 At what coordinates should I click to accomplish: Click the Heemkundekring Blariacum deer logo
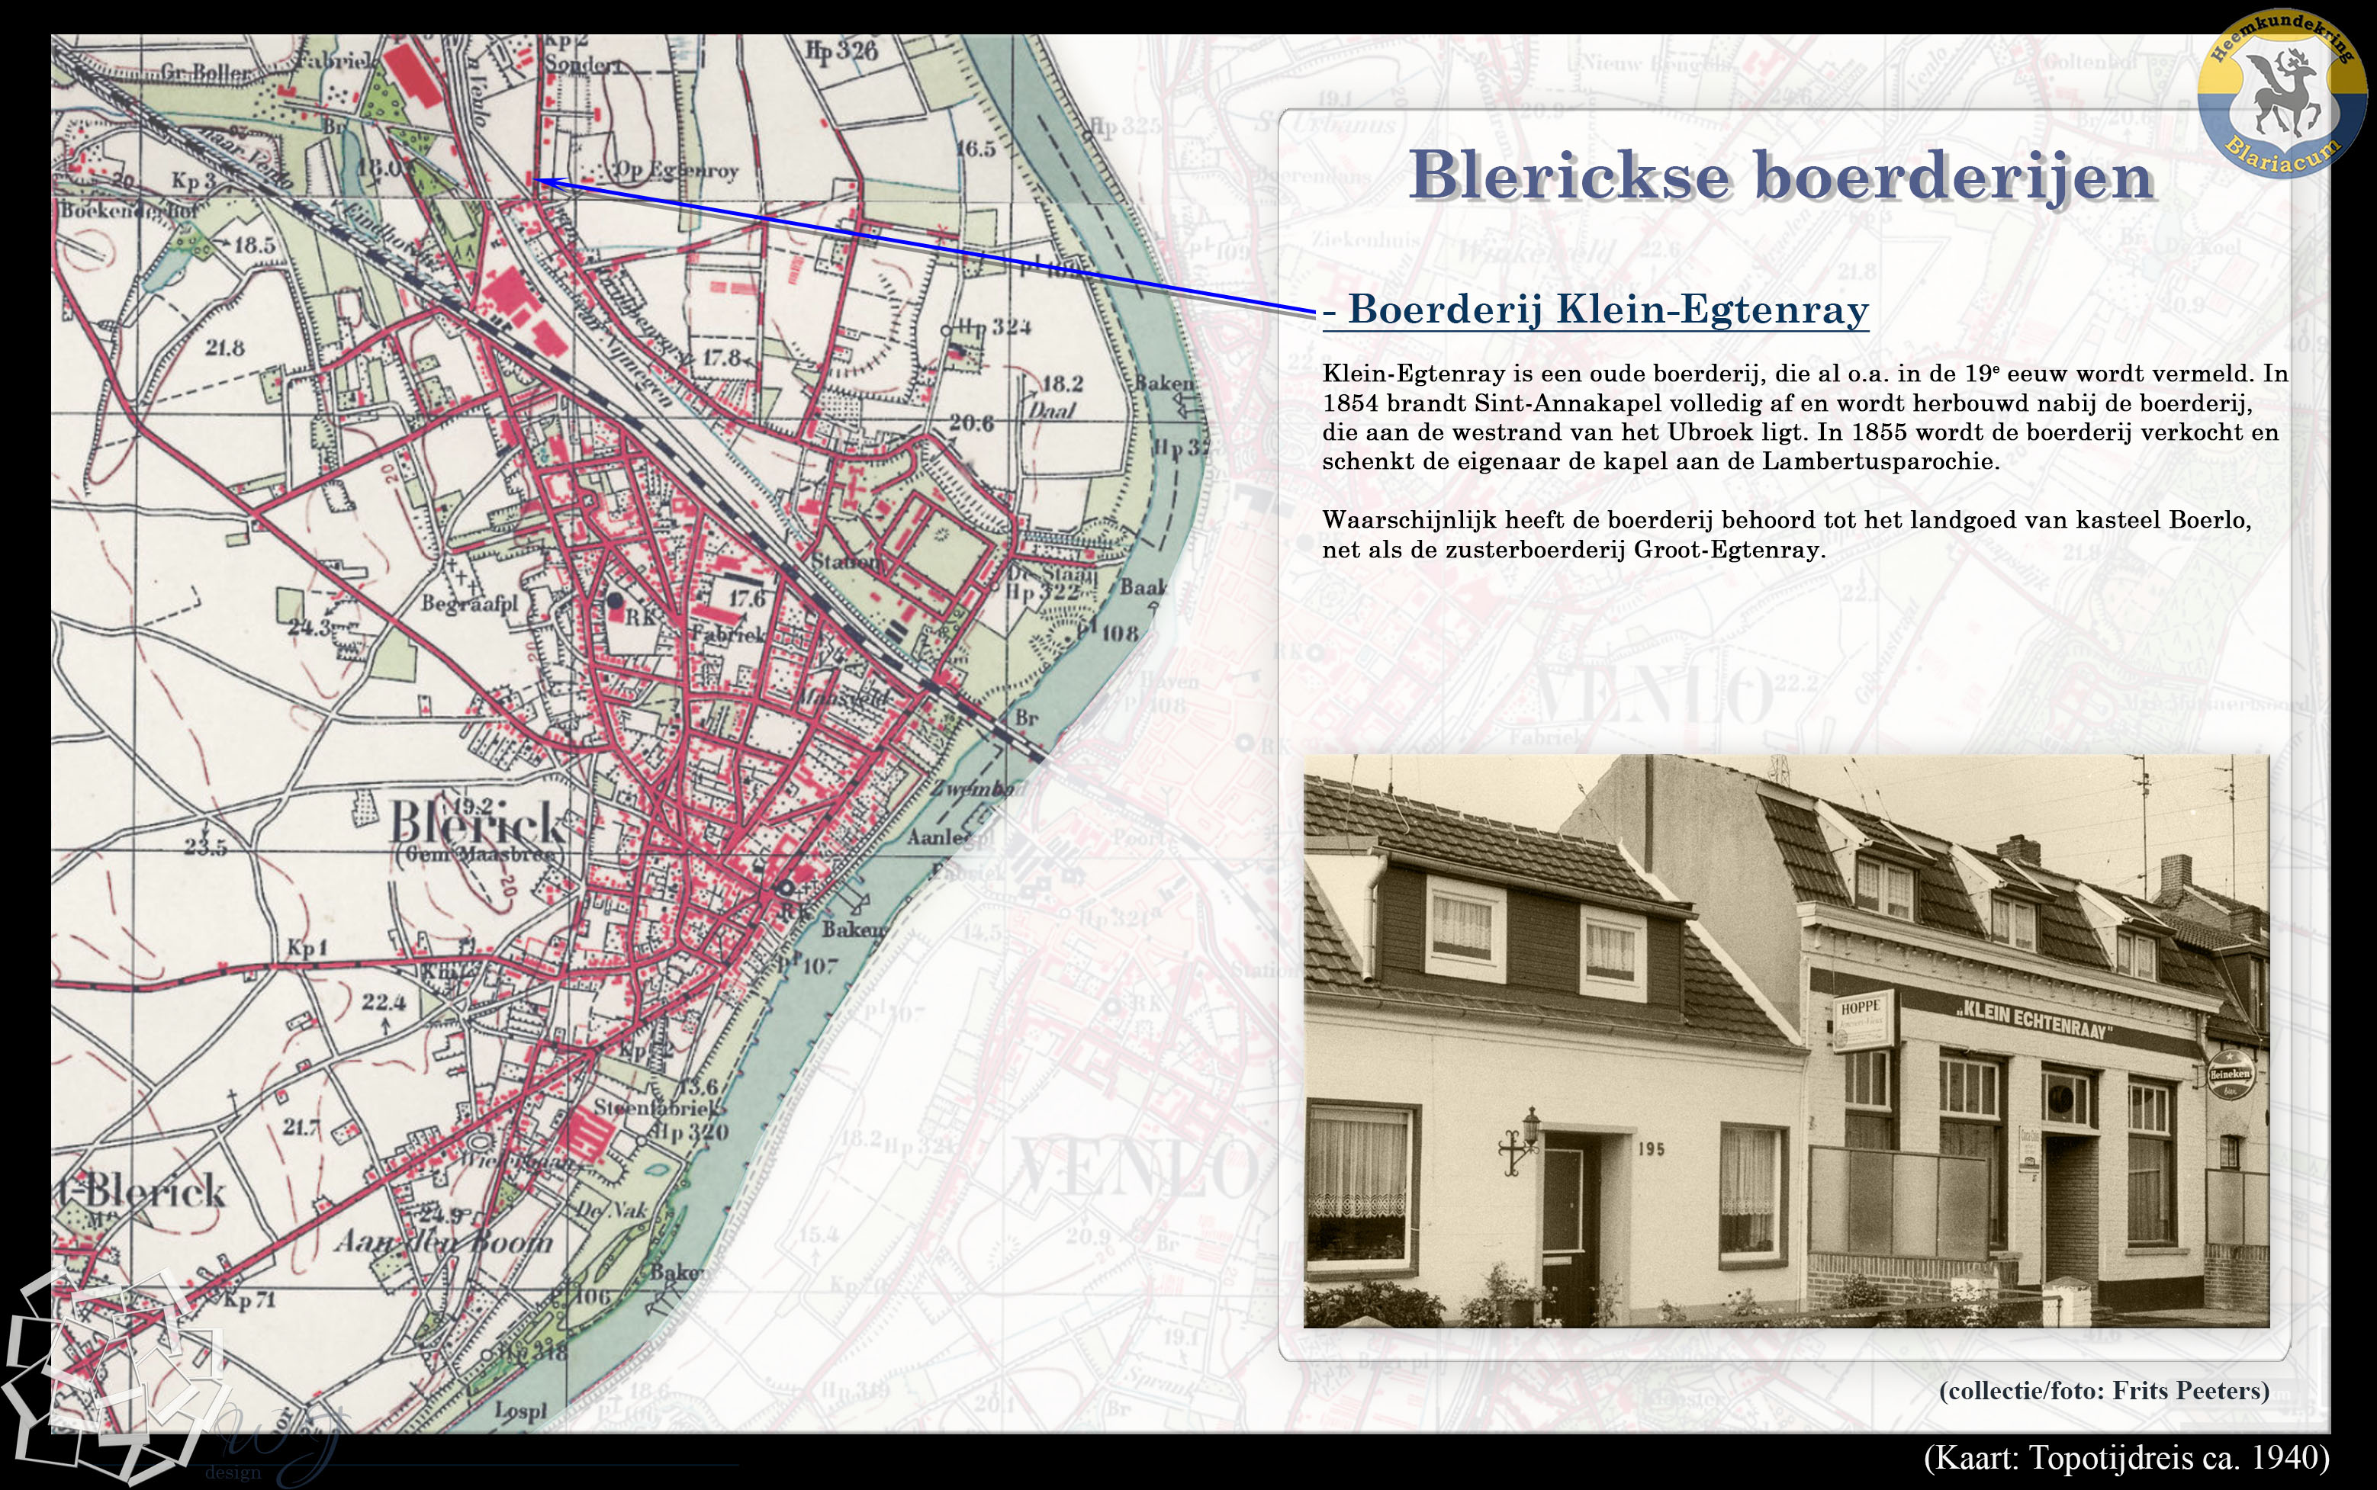2282,95
